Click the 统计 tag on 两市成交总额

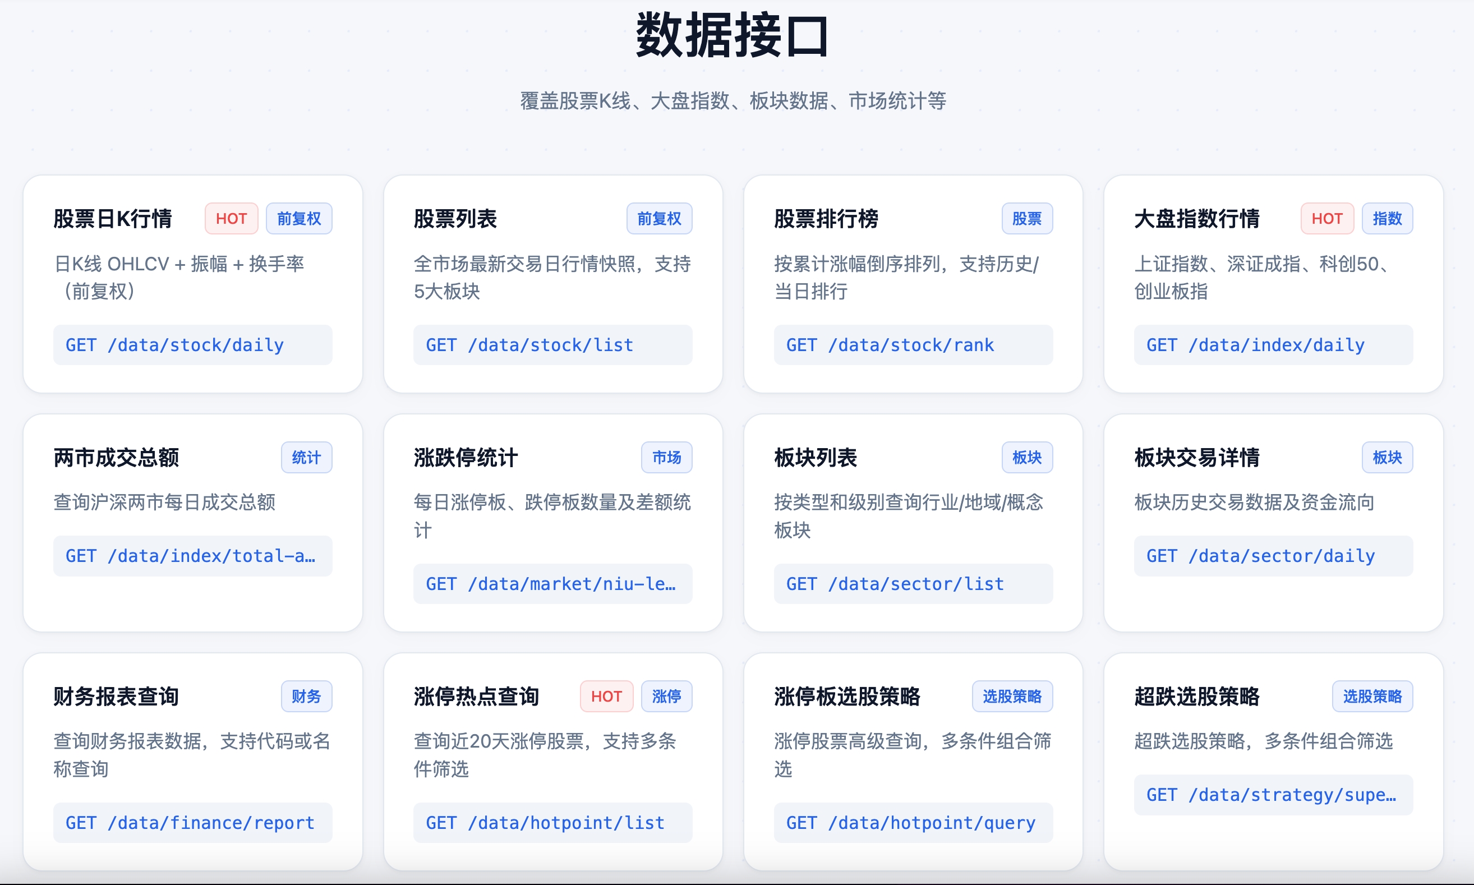tap(306, 458)
